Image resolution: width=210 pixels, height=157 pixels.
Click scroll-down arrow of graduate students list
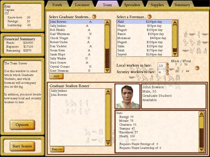coord(107,70)
